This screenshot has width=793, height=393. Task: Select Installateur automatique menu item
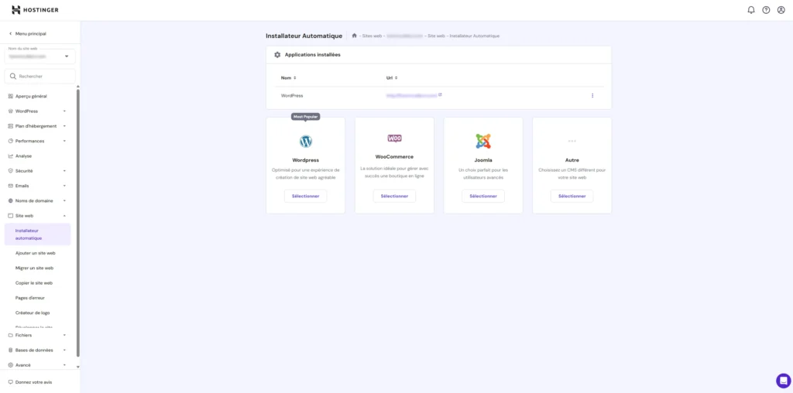37,234
